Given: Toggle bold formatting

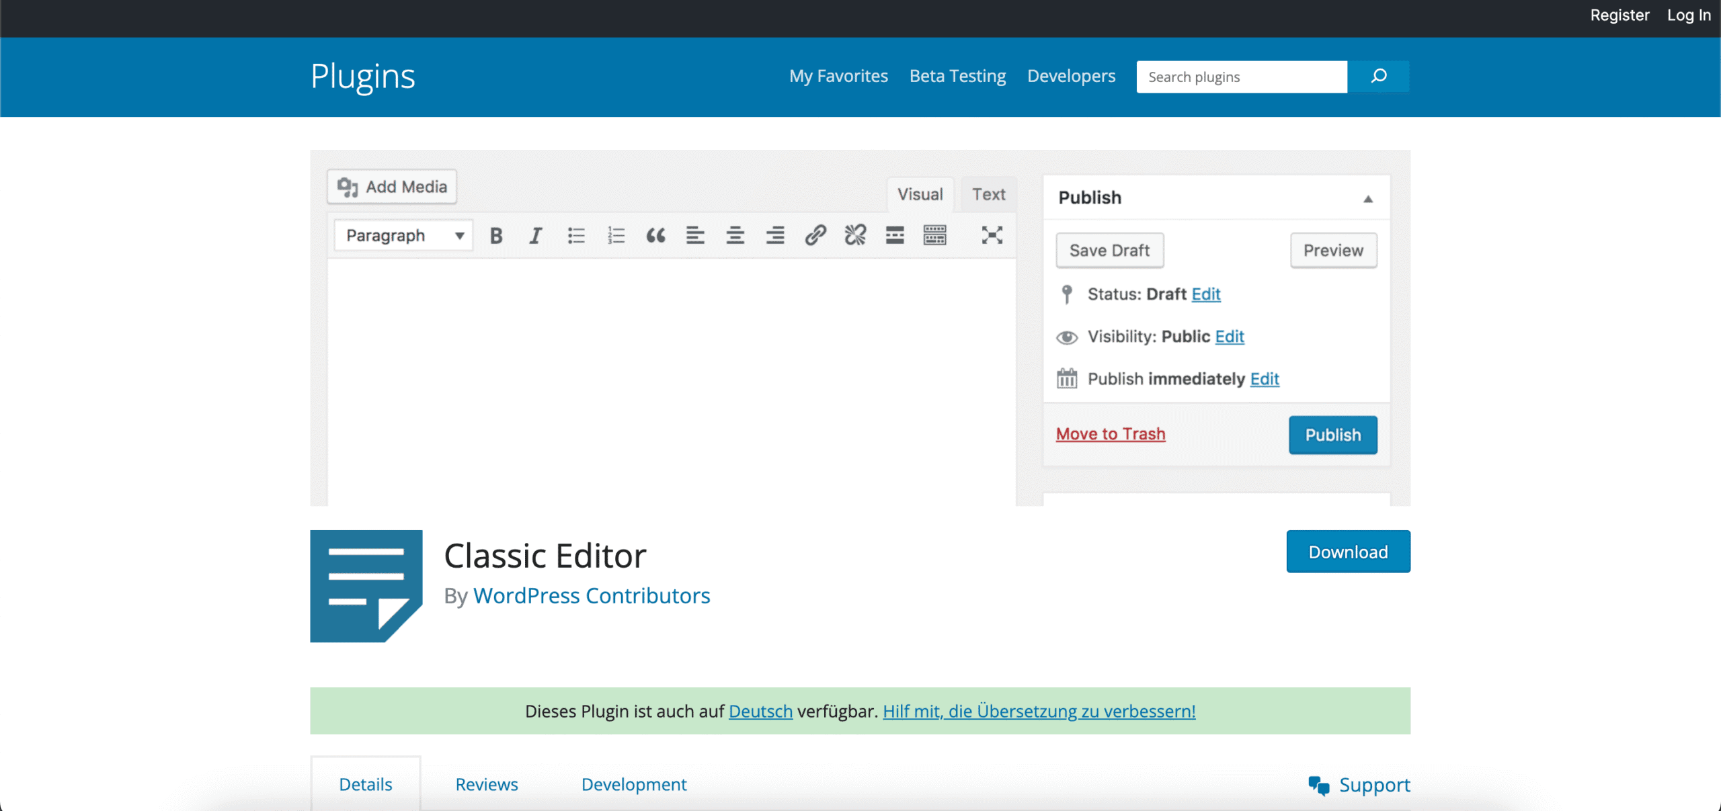Looking at the screenshot, I should click(496, 235).
